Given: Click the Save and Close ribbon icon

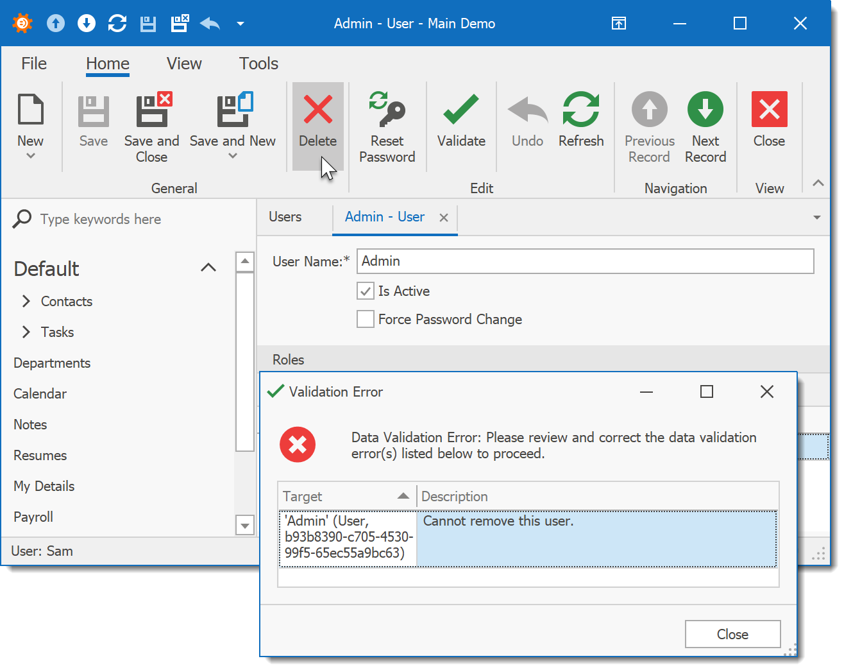Looking at the screenshot, I should 152,110.
